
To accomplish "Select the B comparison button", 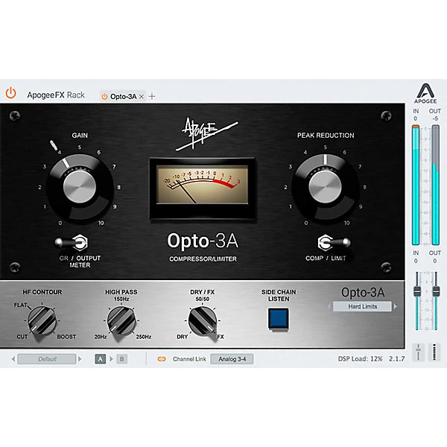I will [121, 358].
